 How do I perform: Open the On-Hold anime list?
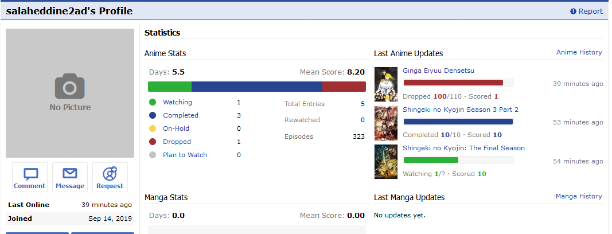click(176, 128)
